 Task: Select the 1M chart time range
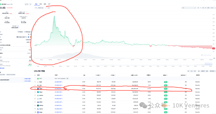click(x=203, y=8)
